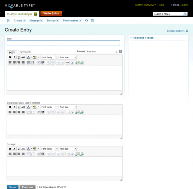Open text color picker in Body editor

[x=28, y=57]
